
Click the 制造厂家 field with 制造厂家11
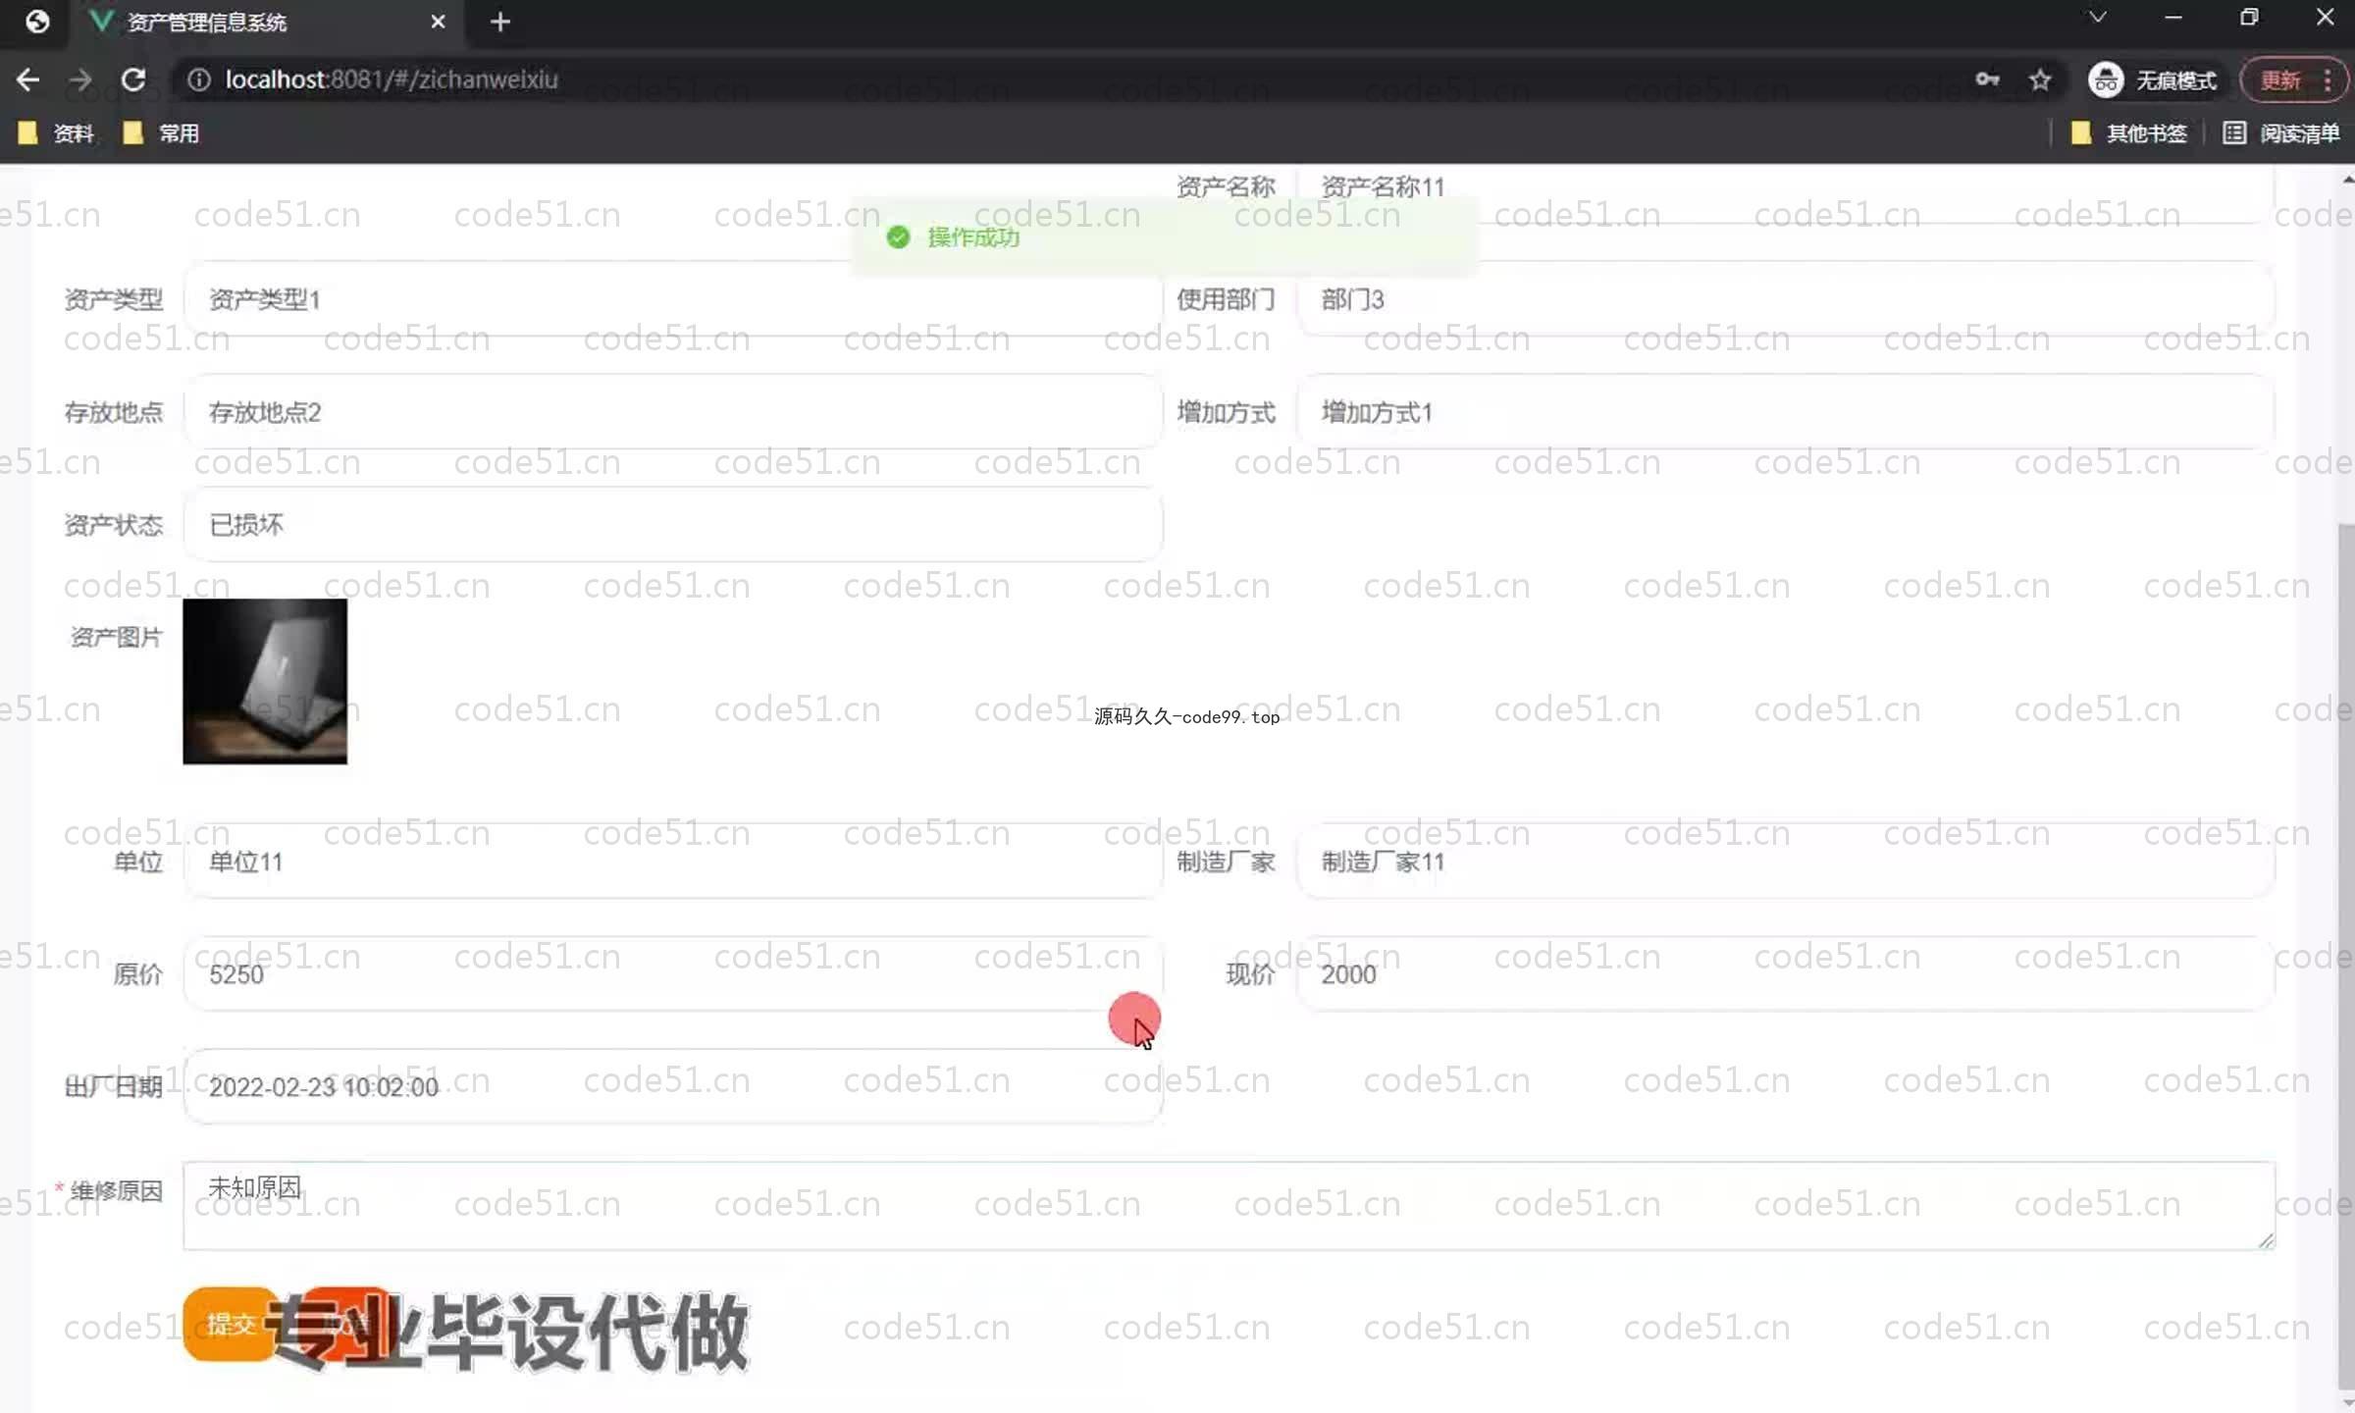(1784, 862)
